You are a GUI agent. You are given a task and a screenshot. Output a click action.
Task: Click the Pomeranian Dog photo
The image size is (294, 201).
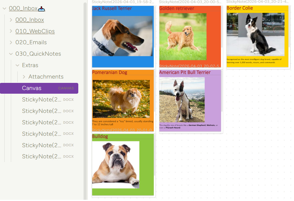121,99
